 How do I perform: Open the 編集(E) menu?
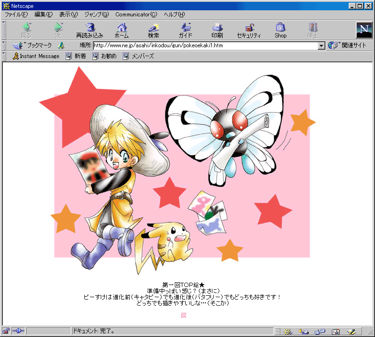click(x=43, y=15)
